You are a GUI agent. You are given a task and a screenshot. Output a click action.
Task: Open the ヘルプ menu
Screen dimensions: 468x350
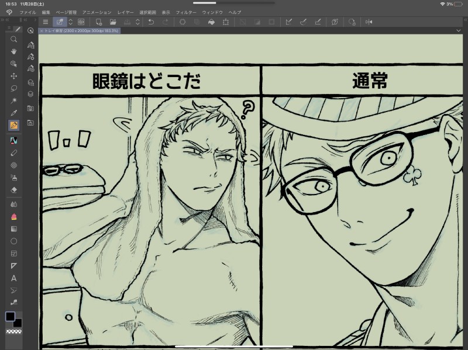pyautogui.click(x=235, y=12)
